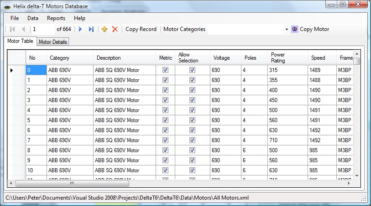
Task: Toggle Allow Selection checkbox for row 9
Action: [x=193, y=160]
